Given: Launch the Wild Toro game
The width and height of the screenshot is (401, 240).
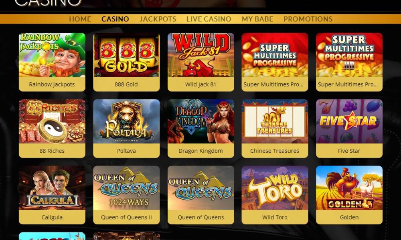Looking at the screenshot, I should [x=275, y=188].
